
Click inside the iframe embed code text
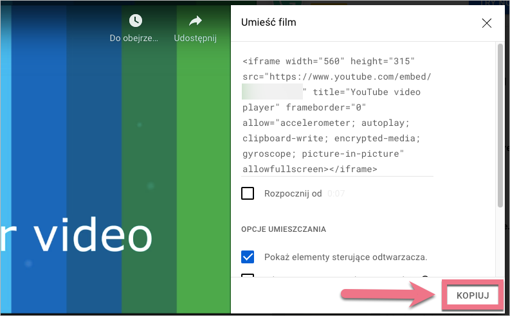pos(331,122)
